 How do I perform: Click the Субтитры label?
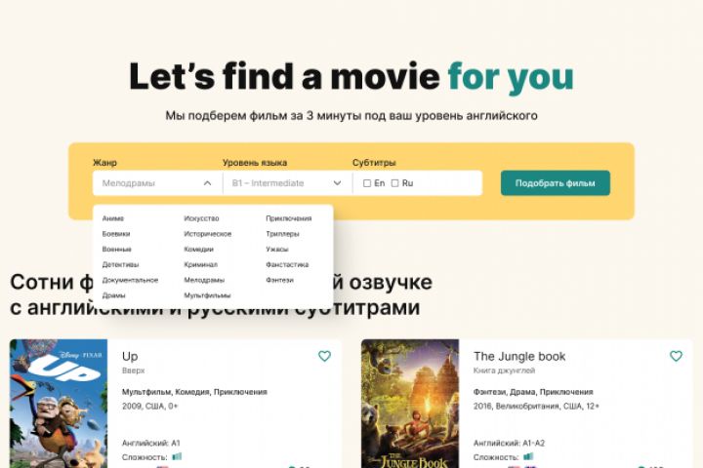click(x=374, y=163)
